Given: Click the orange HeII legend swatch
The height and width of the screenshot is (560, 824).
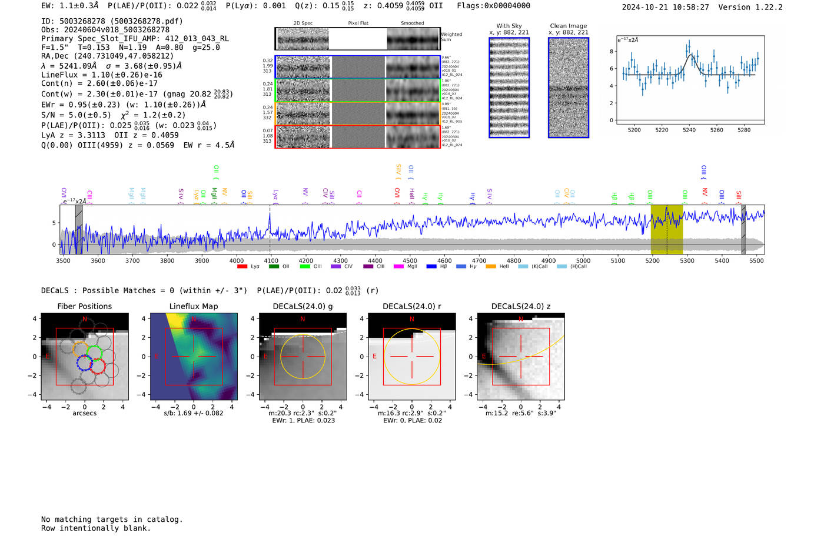Looking at the screenshot, I should 491,267.
